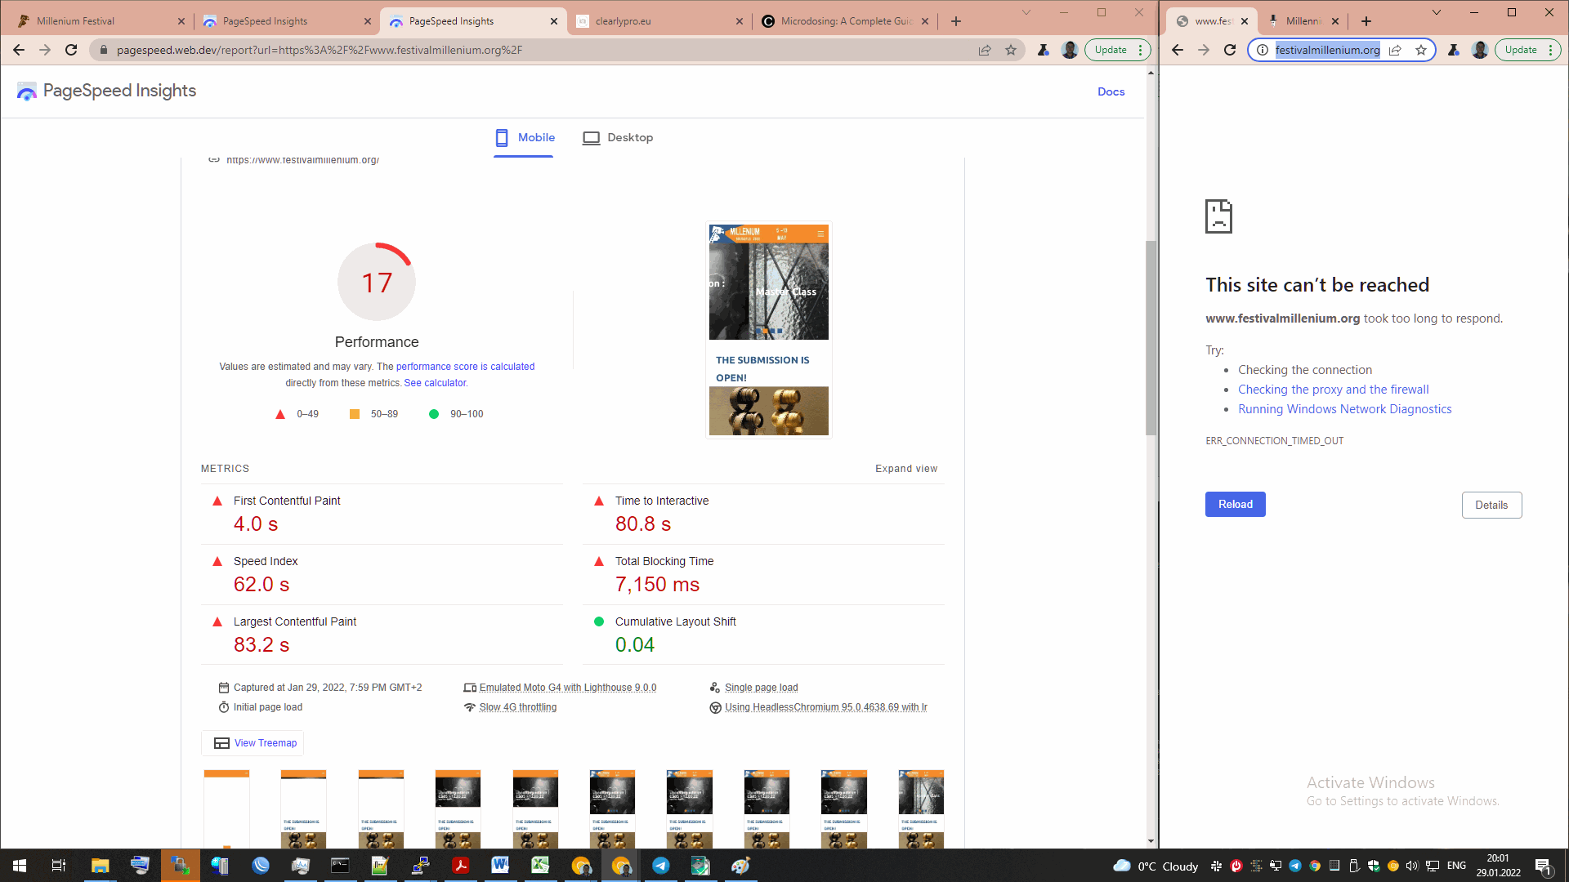Image resolution: width=1569 pixels, height=882 pixels.
Task: Open View Treemap
Action: (x=253, y=743)
